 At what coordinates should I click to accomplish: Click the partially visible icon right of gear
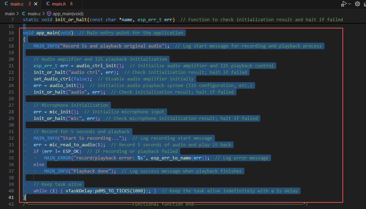tap(364, 4)
